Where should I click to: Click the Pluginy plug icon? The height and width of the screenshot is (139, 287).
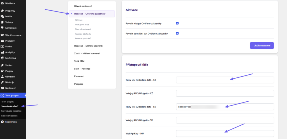(x=2, y=71)
